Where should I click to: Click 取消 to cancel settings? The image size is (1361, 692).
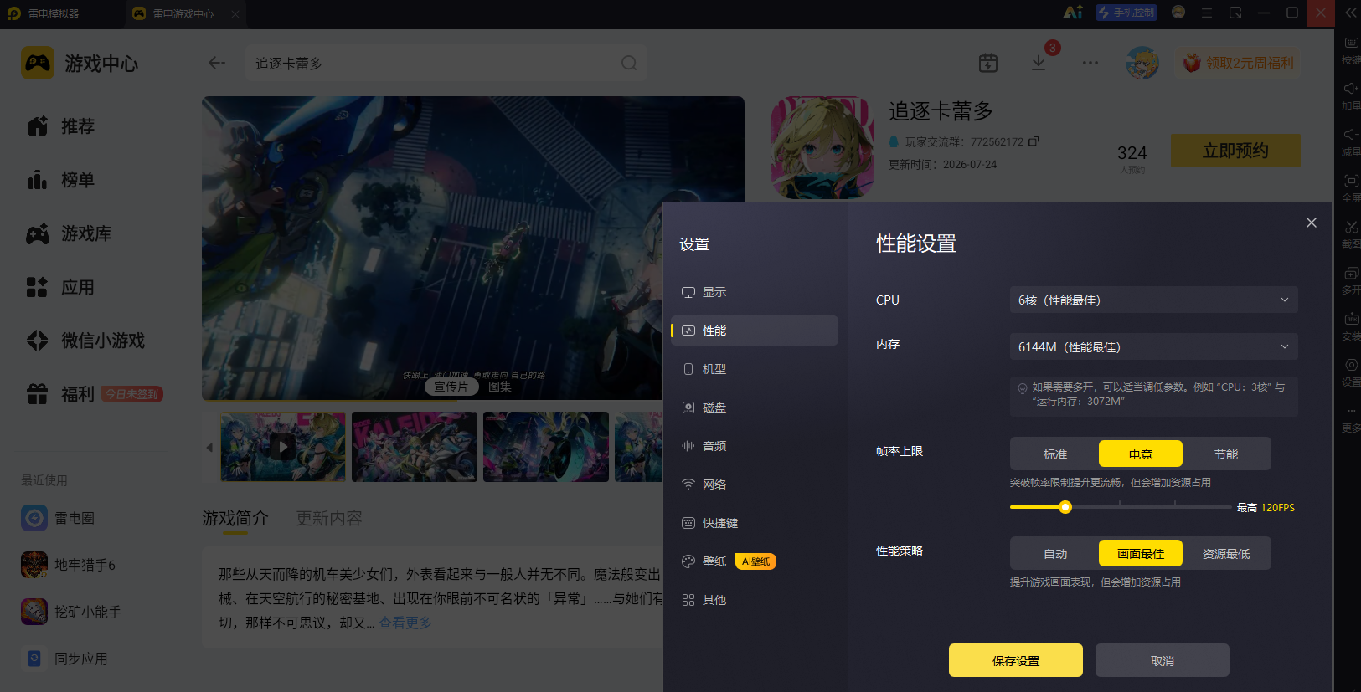tap(1163, 660)
